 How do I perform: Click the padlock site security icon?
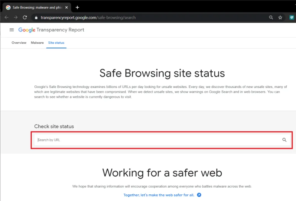pyautogui.click(x=36, y=17)
